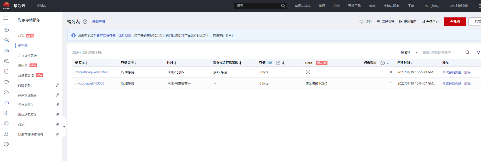The image size is (481, 161).
Task: Focus the bucket keyword search input
Action: 443,52
